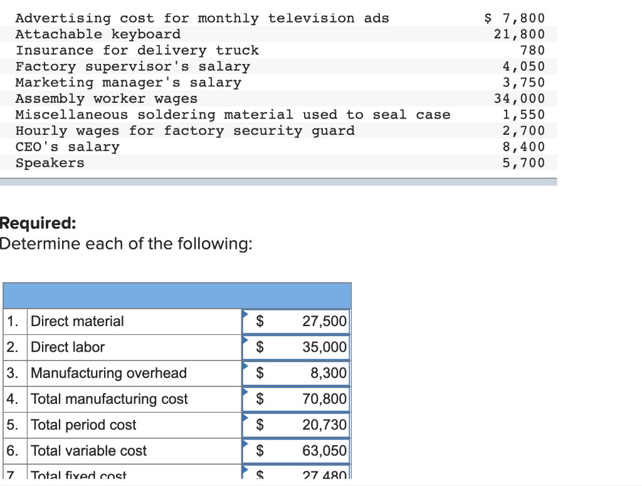The height and width of the screenshot is (486, 642).
Task: Click the Total period cost amount field
Action: point(296,425)
